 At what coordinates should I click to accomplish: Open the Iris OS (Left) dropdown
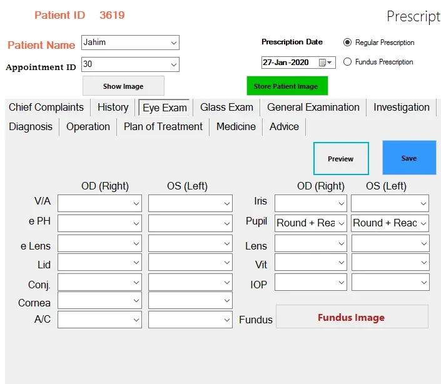pos(390,203)
